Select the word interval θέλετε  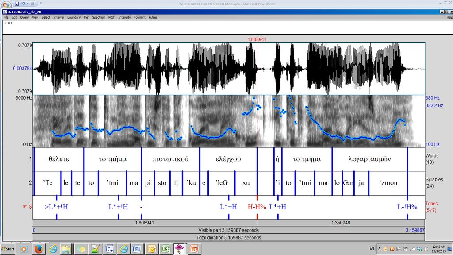(59, 159)
